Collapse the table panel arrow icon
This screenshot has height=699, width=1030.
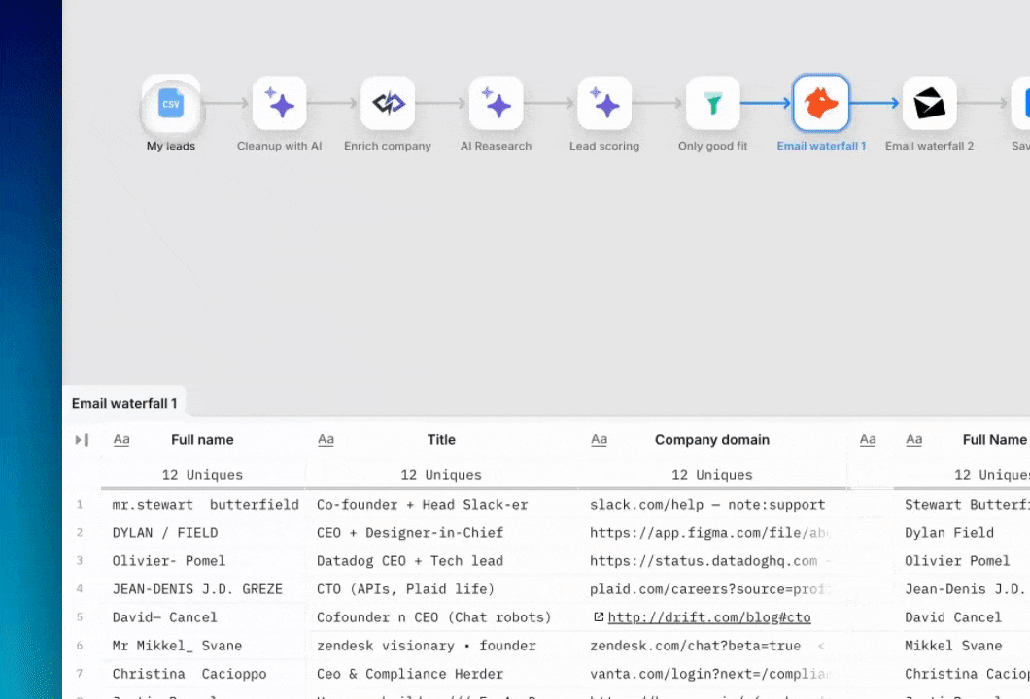(82, 439)
